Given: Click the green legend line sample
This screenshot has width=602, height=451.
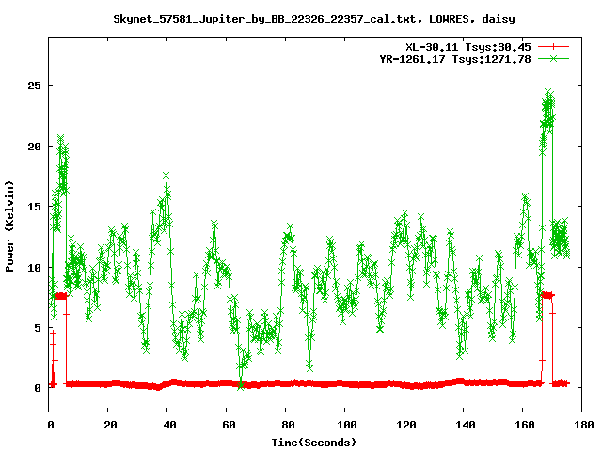Looking at the screenshot, I should (553, 58).
